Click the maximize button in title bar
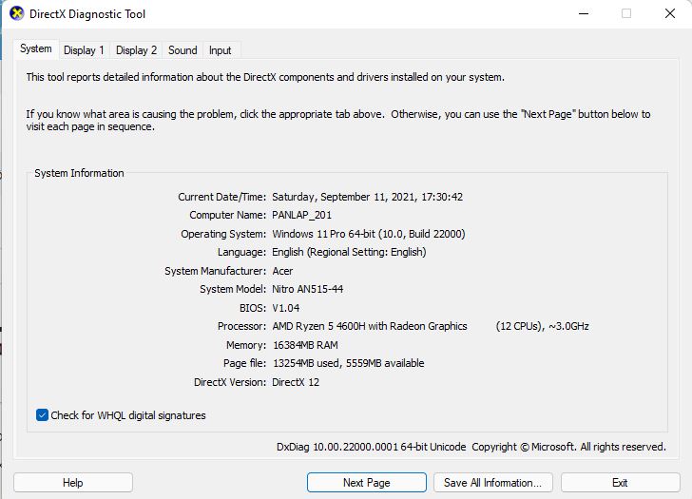692x499 pixels. tap(625, 14)
